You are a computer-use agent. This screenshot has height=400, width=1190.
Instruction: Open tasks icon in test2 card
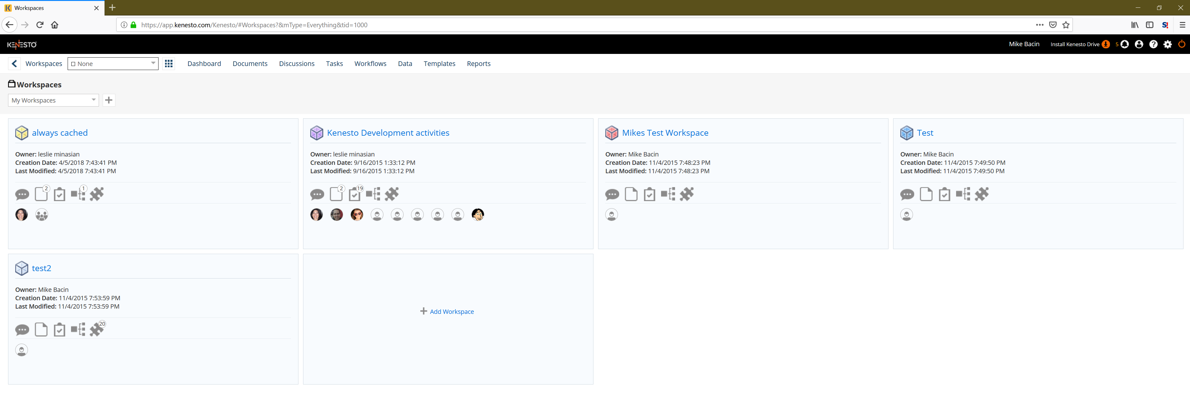tap(59, 330)
